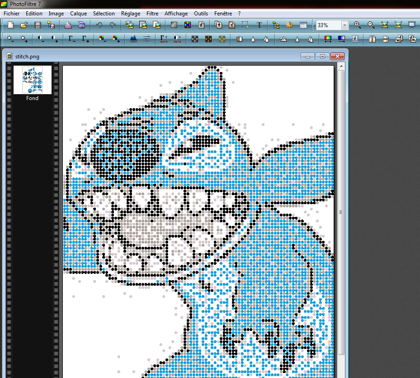
Task: Click the Open file folder icon
Action: pos(24,25)
